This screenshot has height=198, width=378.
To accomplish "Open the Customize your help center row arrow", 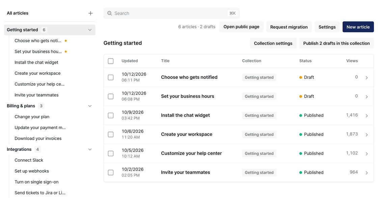I will [367, 154].
